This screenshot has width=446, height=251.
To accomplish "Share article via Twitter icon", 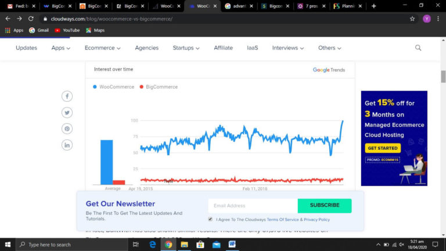I will (x=67, y=113).
